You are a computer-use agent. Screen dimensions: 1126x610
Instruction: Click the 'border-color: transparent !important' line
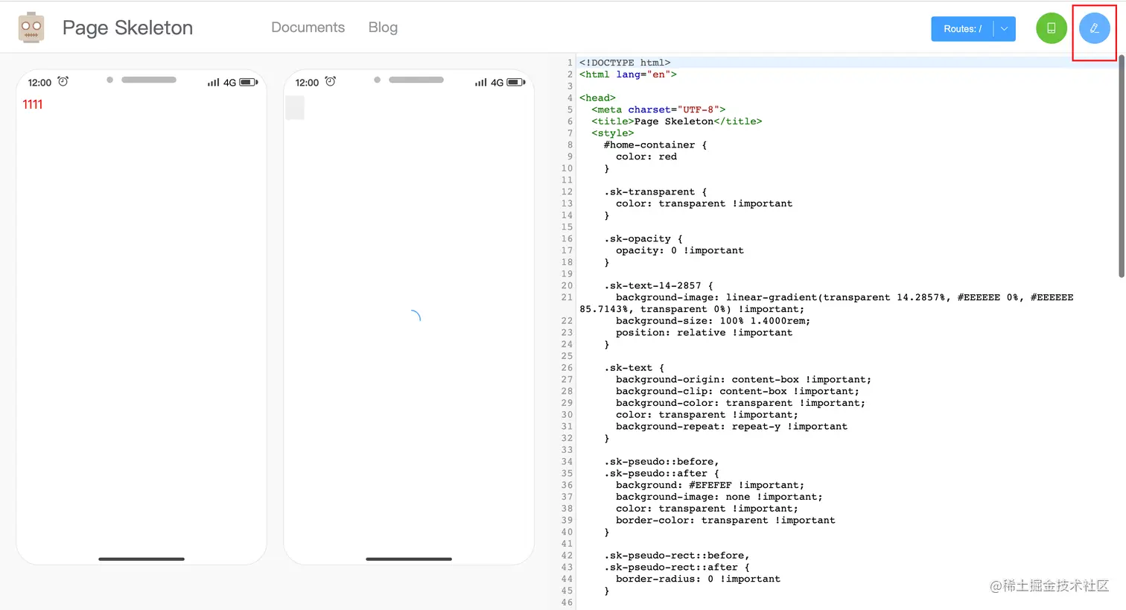click(x=726, y=520)
